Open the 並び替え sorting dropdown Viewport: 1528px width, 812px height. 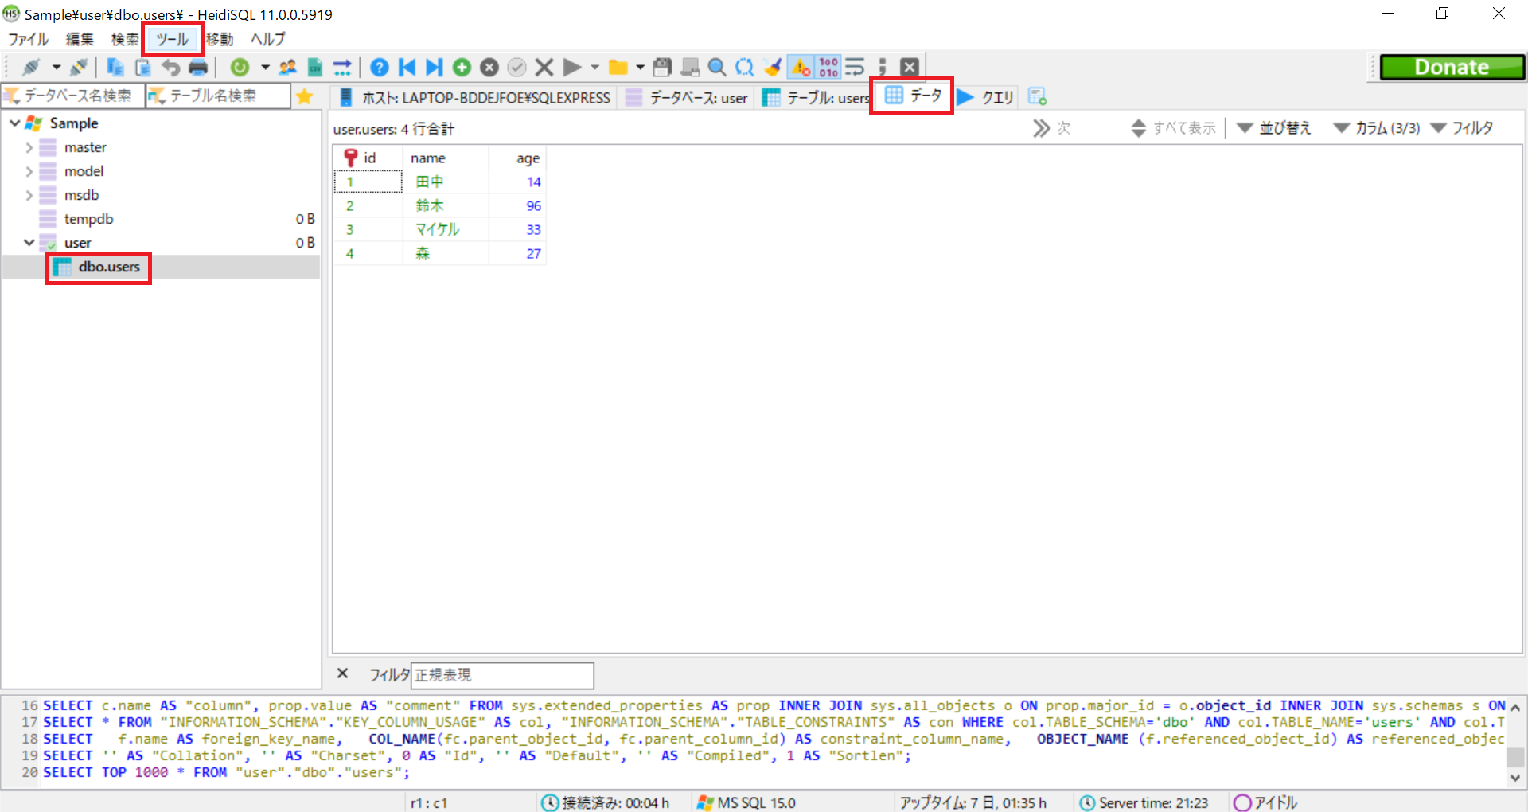[x=1273, y=128]
